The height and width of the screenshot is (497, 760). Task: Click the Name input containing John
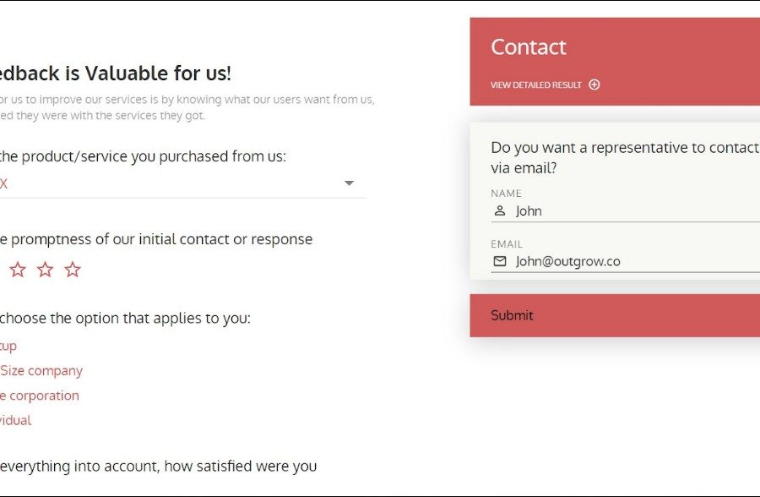633,211
